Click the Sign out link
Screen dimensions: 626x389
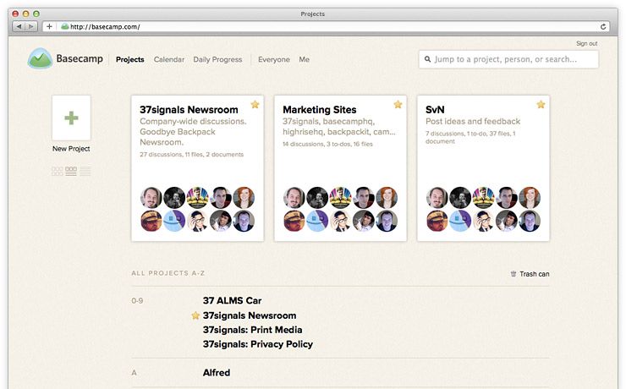click(x=586, y=43)
